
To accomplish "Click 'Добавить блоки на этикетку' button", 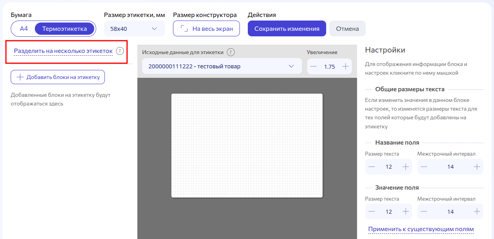I will (58, 77).
